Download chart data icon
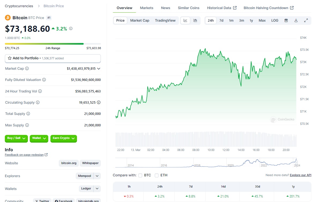The height and width of the screenshot is (202, 313). click(296, 21)
